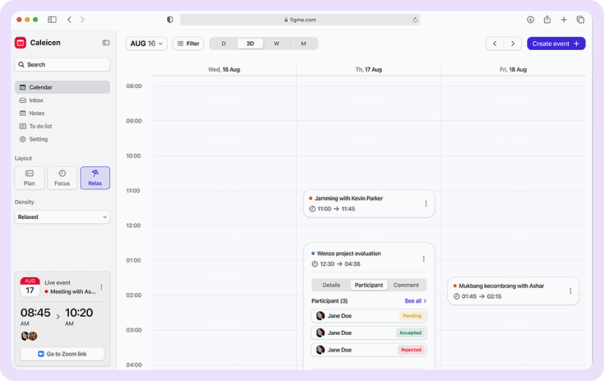
Task: Click the Create event button
Action: pyautogui.click(x=556, y=44)
